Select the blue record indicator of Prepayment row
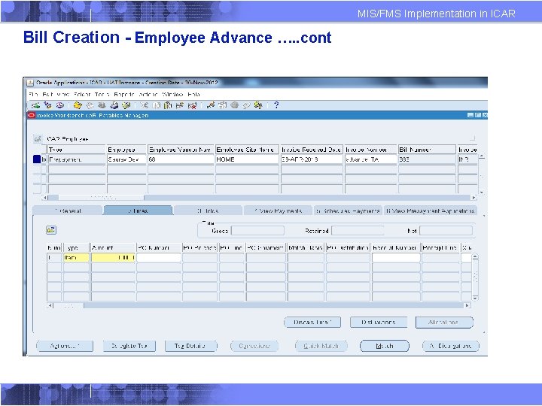 pos(37,159)
